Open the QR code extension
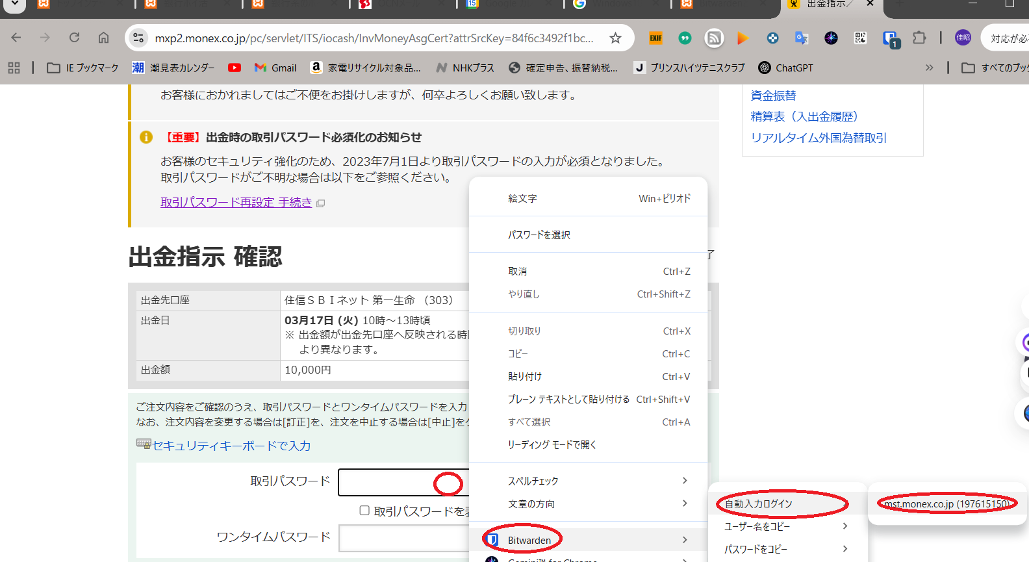The height and width of the screenshot is (562, 1029). pyautogui.click(x=860, y=38)
